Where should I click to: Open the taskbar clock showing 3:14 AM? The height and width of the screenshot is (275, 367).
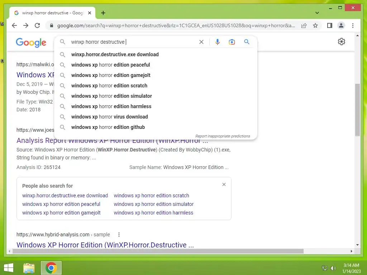pyautogui.click(x=351, y=268)
